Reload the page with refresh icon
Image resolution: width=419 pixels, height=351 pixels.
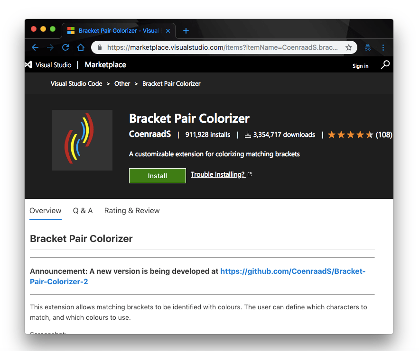tap(65, 47)
